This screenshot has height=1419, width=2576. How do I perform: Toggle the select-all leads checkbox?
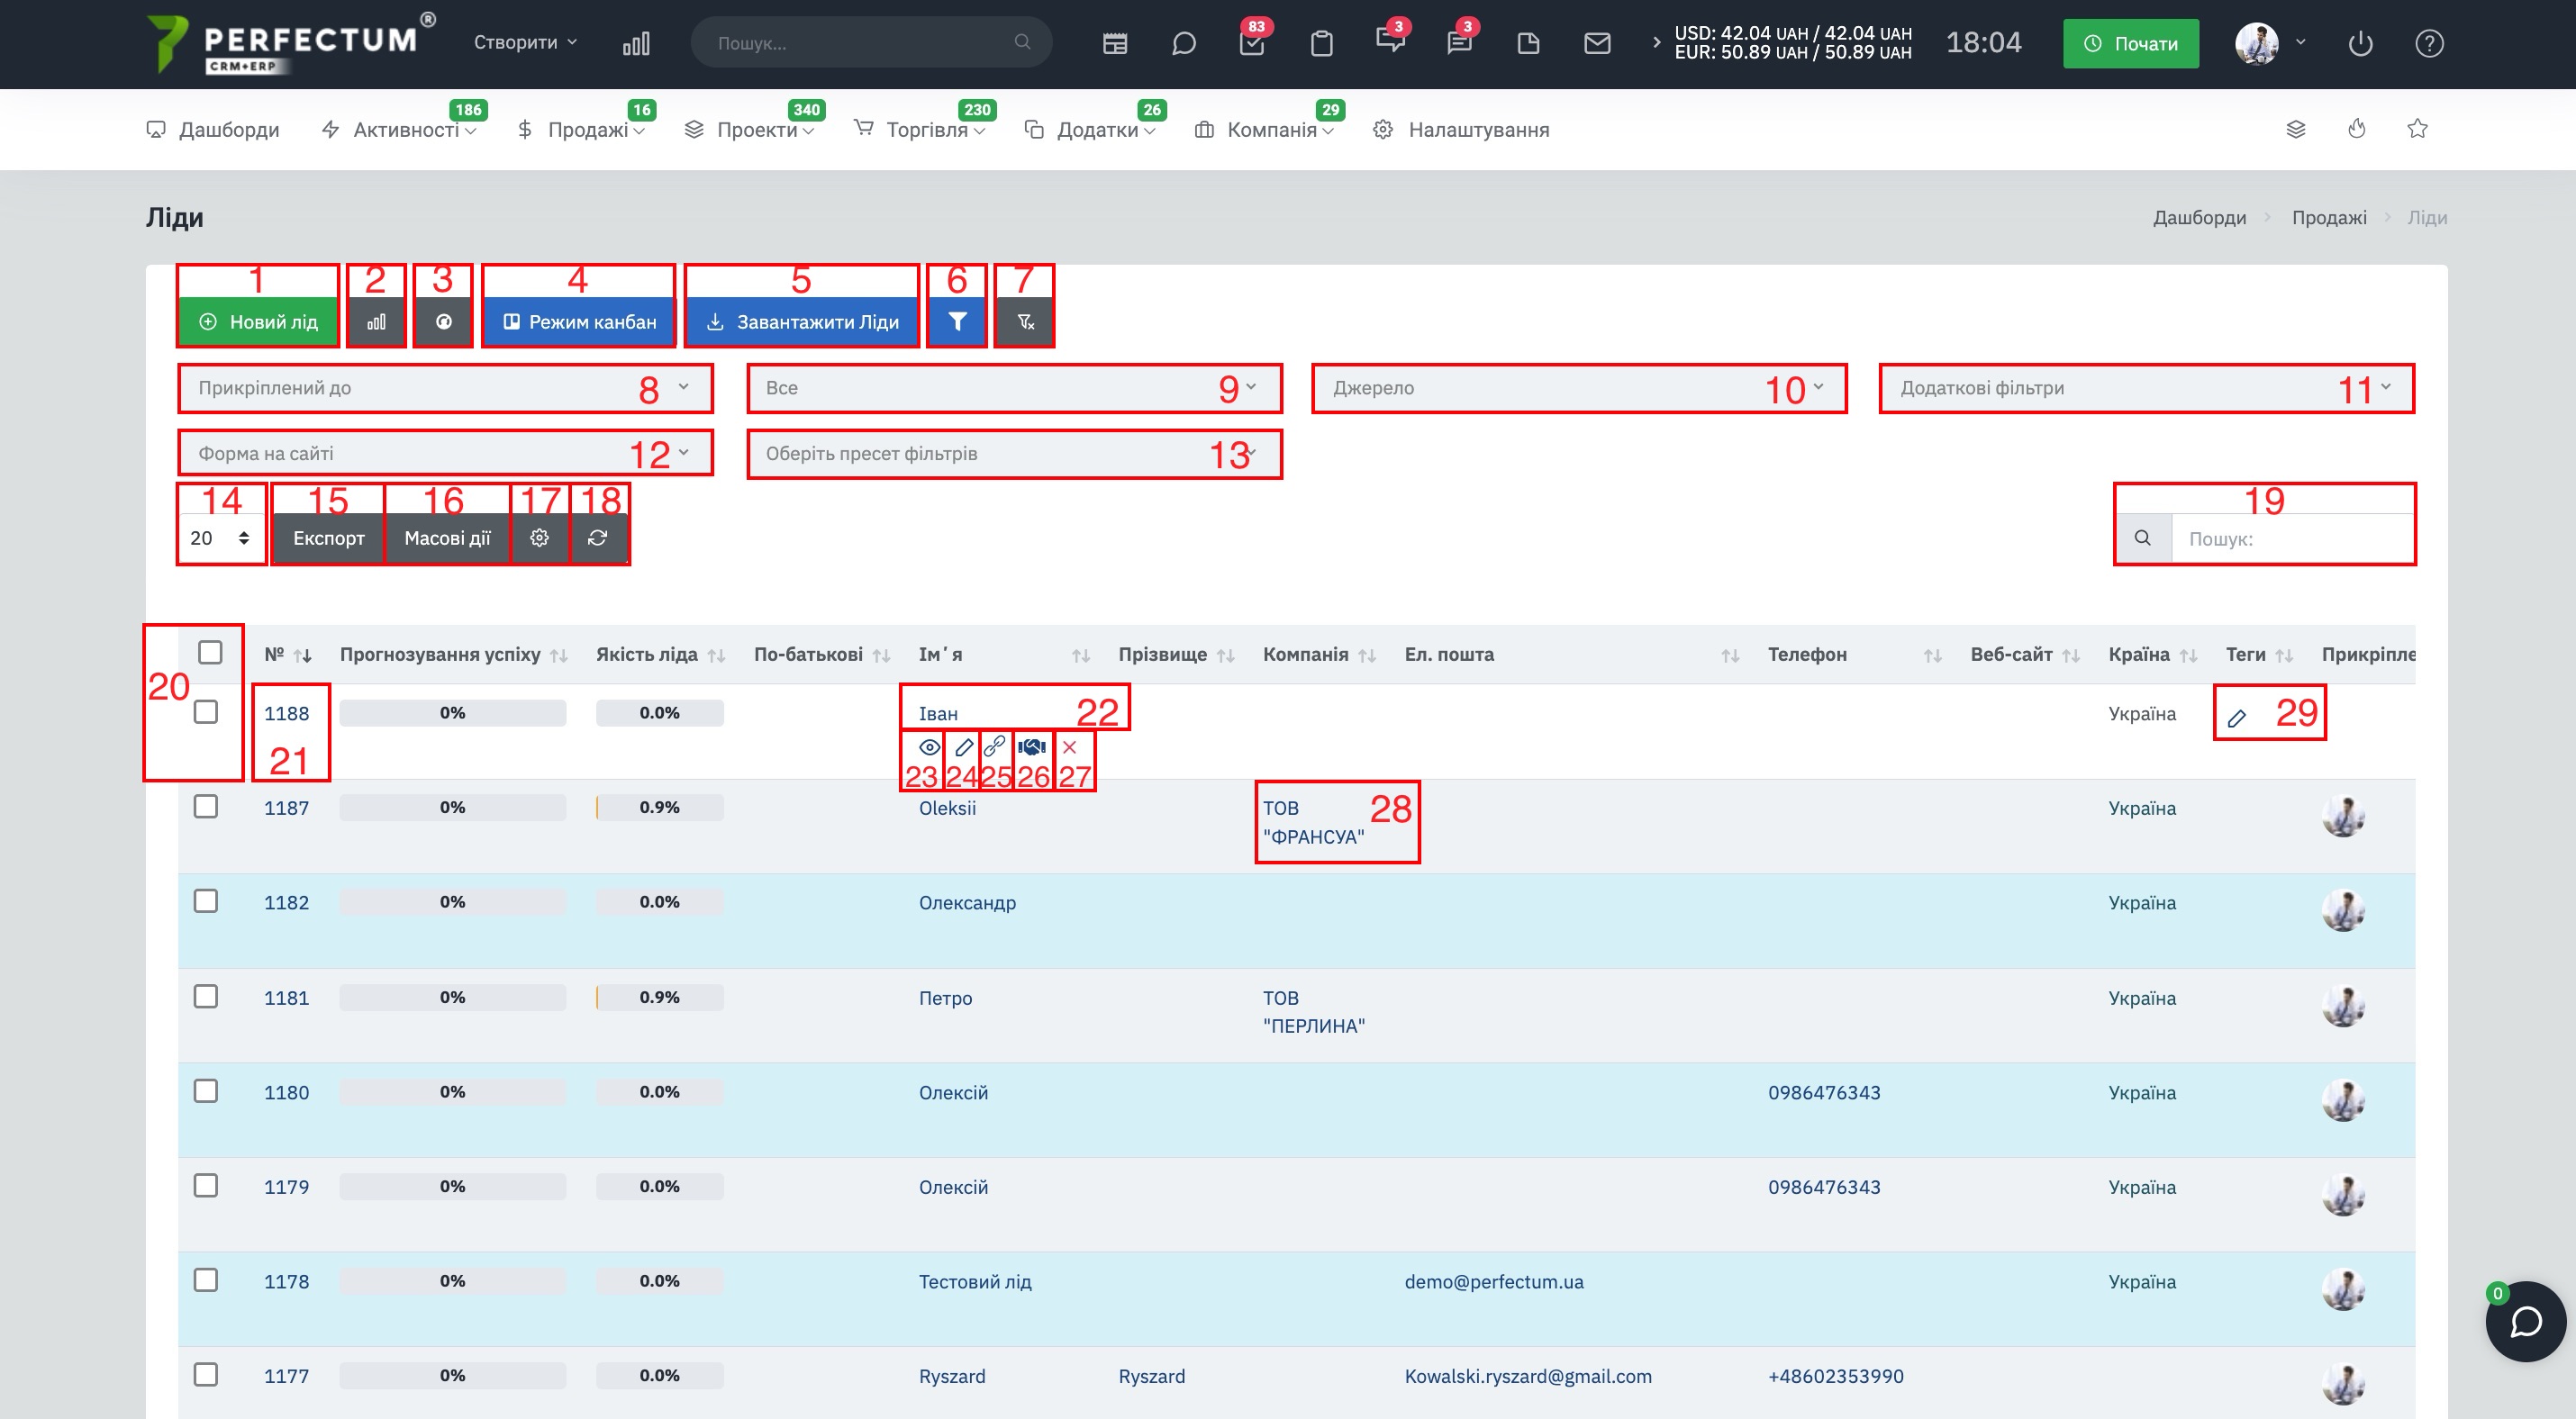pyautogui.click(x=210, y=653)
